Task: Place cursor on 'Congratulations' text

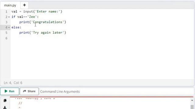Action: point(48,22)
